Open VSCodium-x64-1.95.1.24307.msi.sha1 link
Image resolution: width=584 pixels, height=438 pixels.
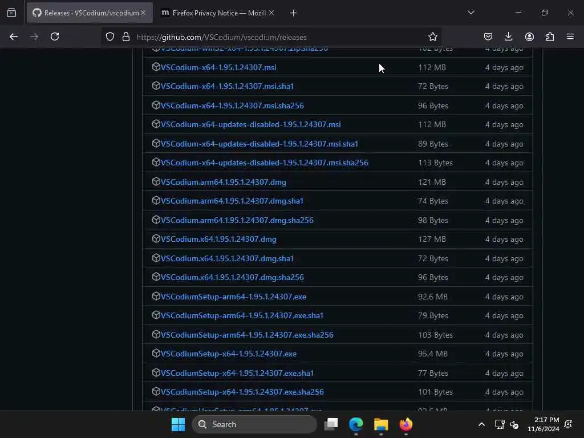227,87
